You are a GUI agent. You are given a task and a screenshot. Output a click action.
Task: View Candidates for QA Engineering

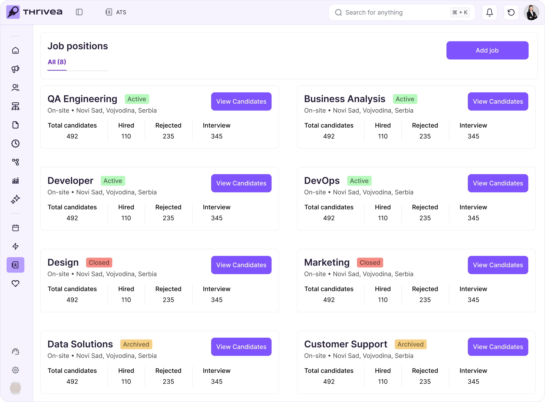241,101
